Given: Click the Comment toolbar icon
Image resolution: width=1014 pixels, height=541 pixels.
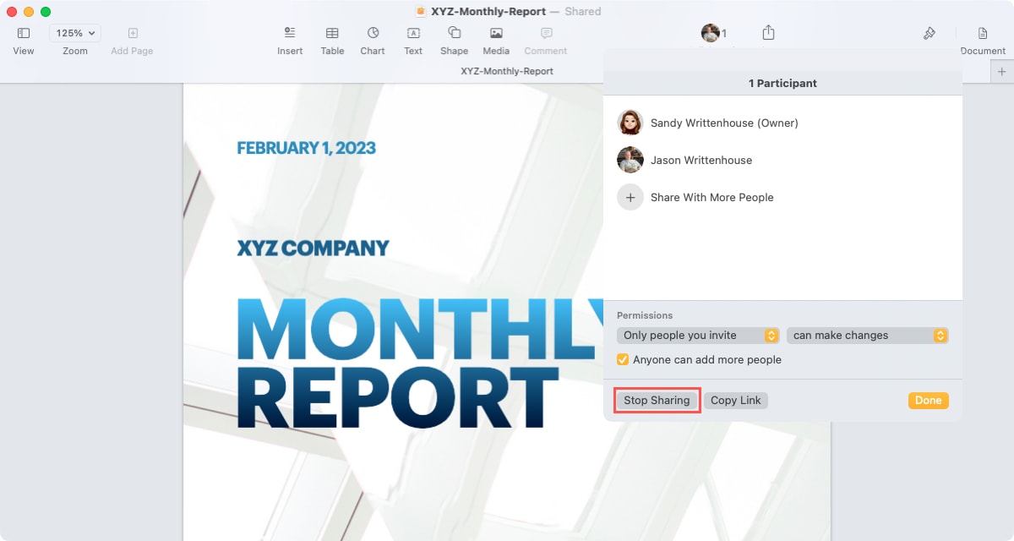Looking at the screenshot, I should tap(546, 33).
